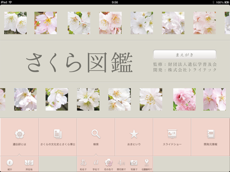Search by location number 位置番号で pin
Screen dimensions: 230x172
pyautogui.click(x=147, y=164)
